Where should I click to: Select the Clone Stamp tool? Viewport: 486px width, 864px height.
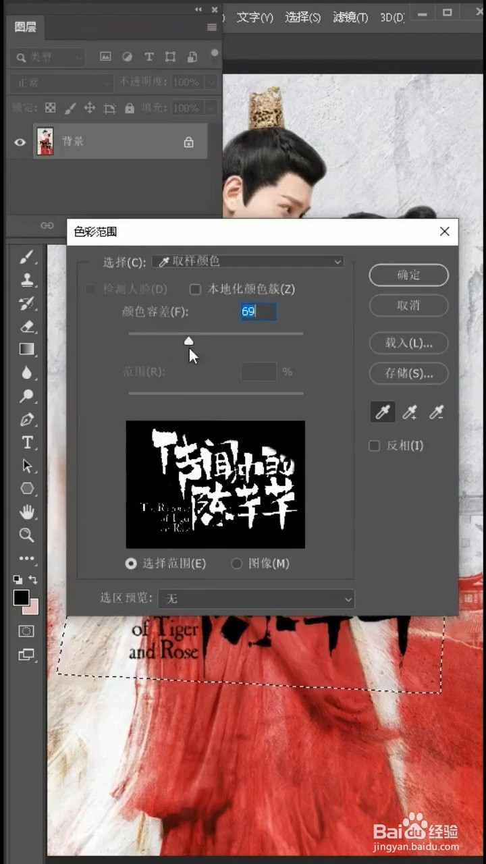point(27,280)
